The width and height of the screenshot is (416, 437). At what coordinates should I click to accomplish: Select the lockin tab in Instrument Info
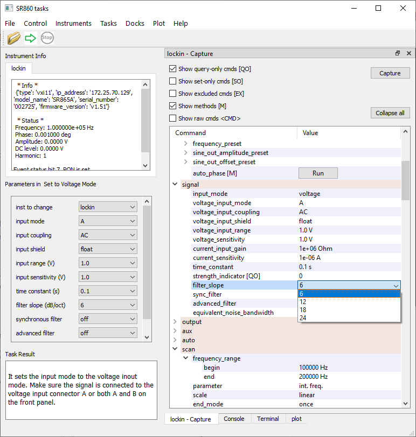[x=18, y=68]
